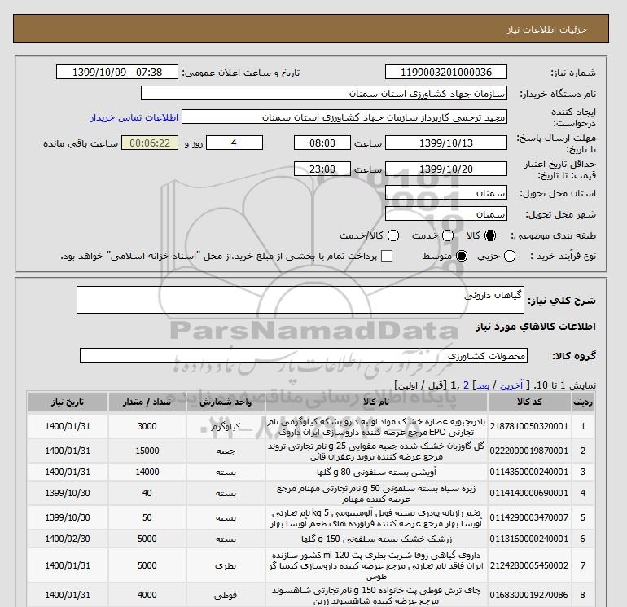Viewport: 627px width, 607px height.
Task: Select the جزیی purchase type radio
Action: point(510,256)
